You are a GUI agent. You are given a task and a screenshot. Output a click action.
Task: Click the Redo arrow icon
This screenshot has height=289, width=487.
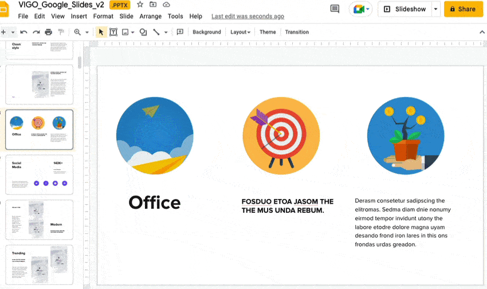coord(36,32)
